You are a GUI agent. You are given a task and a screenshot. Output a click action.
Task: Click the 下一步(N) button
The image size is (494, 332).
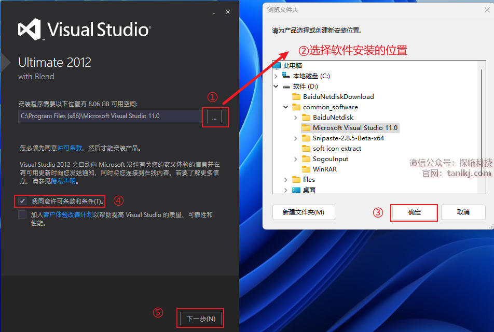pyautogui.click(x=201, y=319)
